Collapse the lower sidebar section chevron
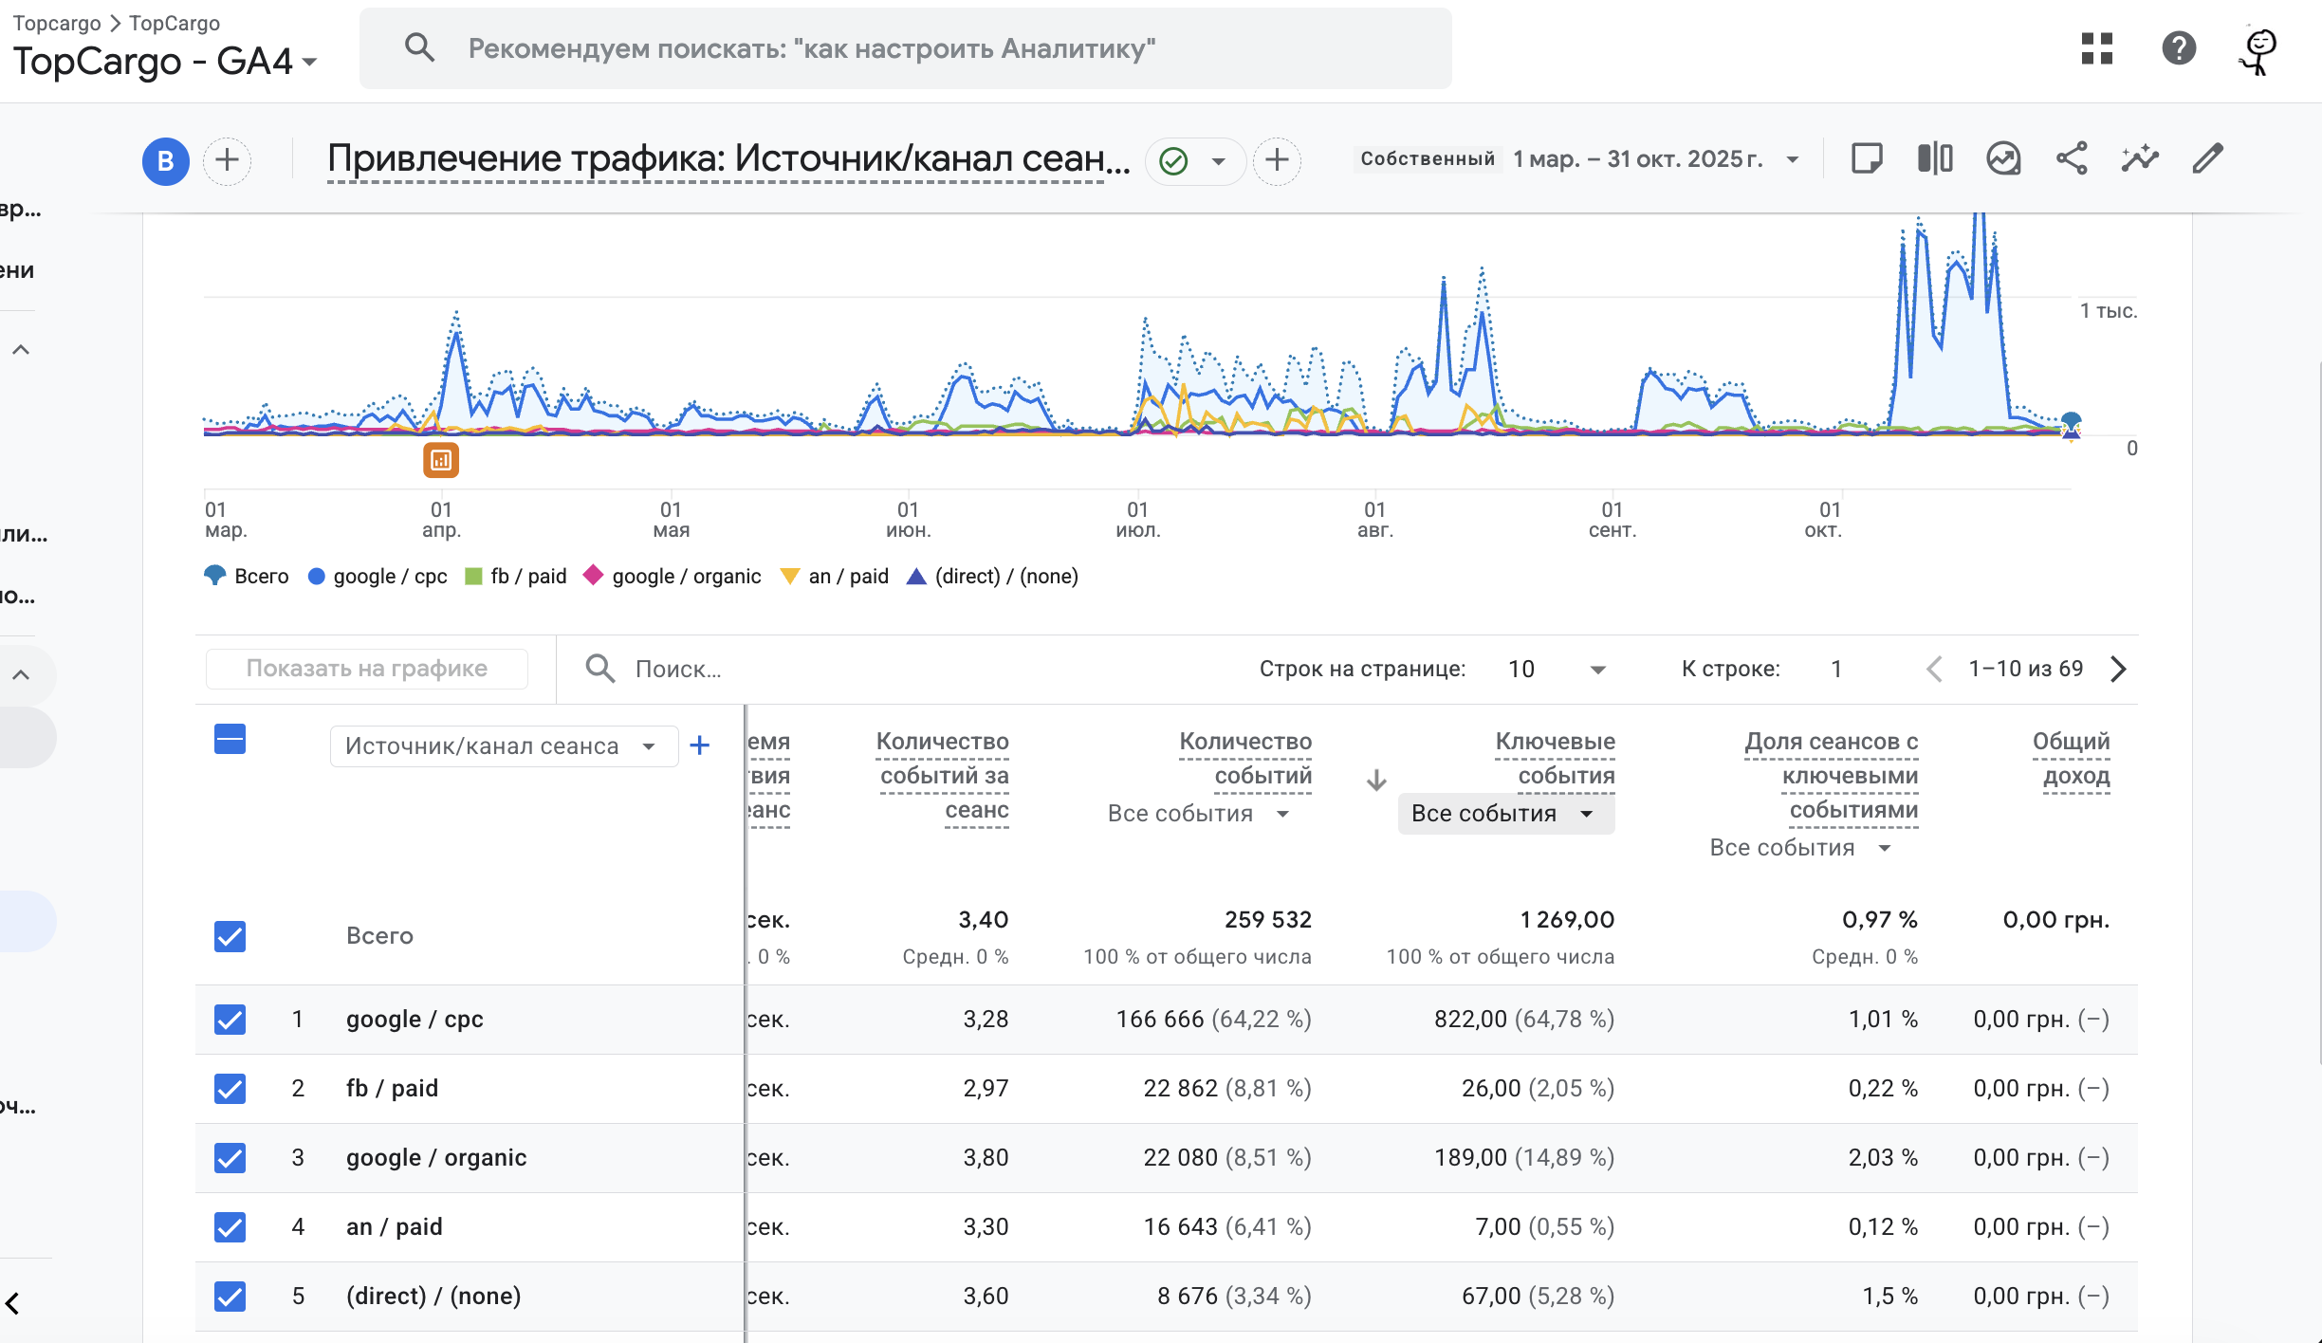2322x1343 pixels. pos(21,675)
